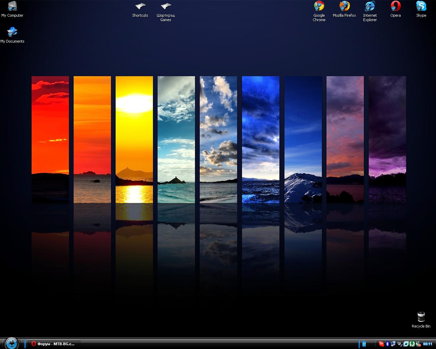436x349 pixels.
Task: Open the EN language bar selector
Action: [x=364, y=344]
